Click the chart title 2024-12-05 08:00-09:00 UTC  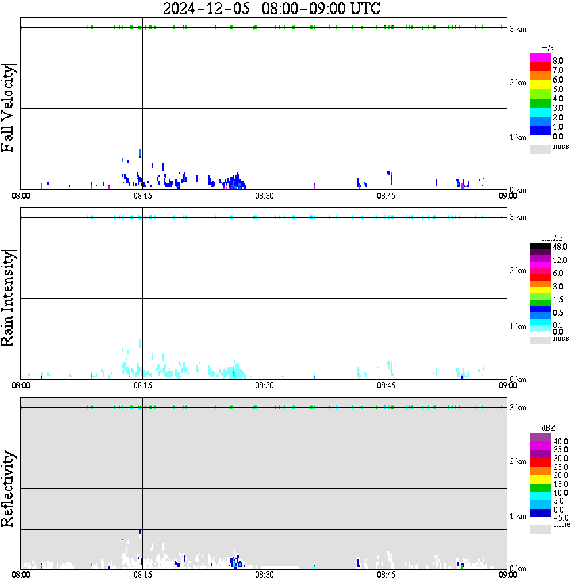(271, 8)
